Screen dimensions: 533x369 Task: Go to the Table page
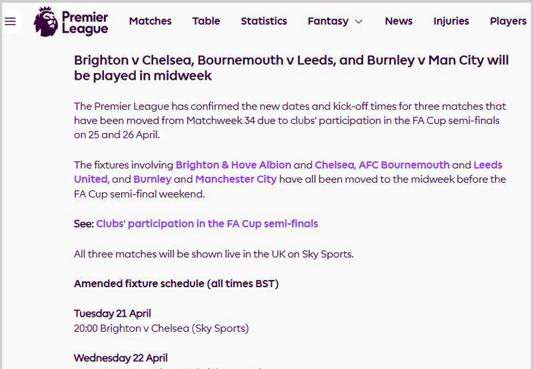[206, 21]
